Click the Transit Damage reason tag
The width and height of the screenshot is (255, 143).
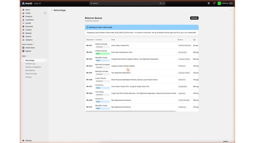pos(184,100)
